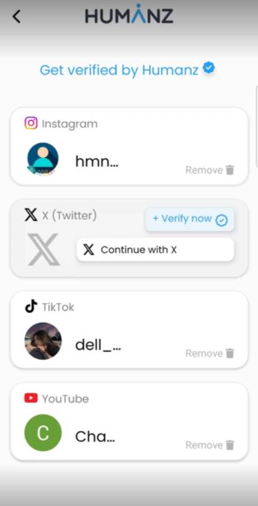Viewport: 258px width, 506px height.
Task: Tap the Instagram profile avatar
Action: click(43, 159)
